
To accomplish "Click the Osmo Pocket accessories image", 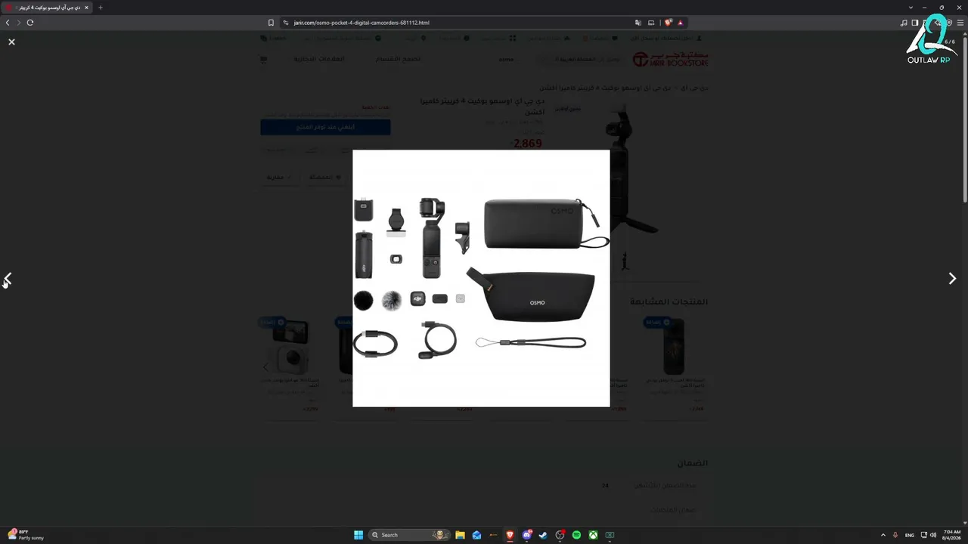I will (x=481, y=278).
